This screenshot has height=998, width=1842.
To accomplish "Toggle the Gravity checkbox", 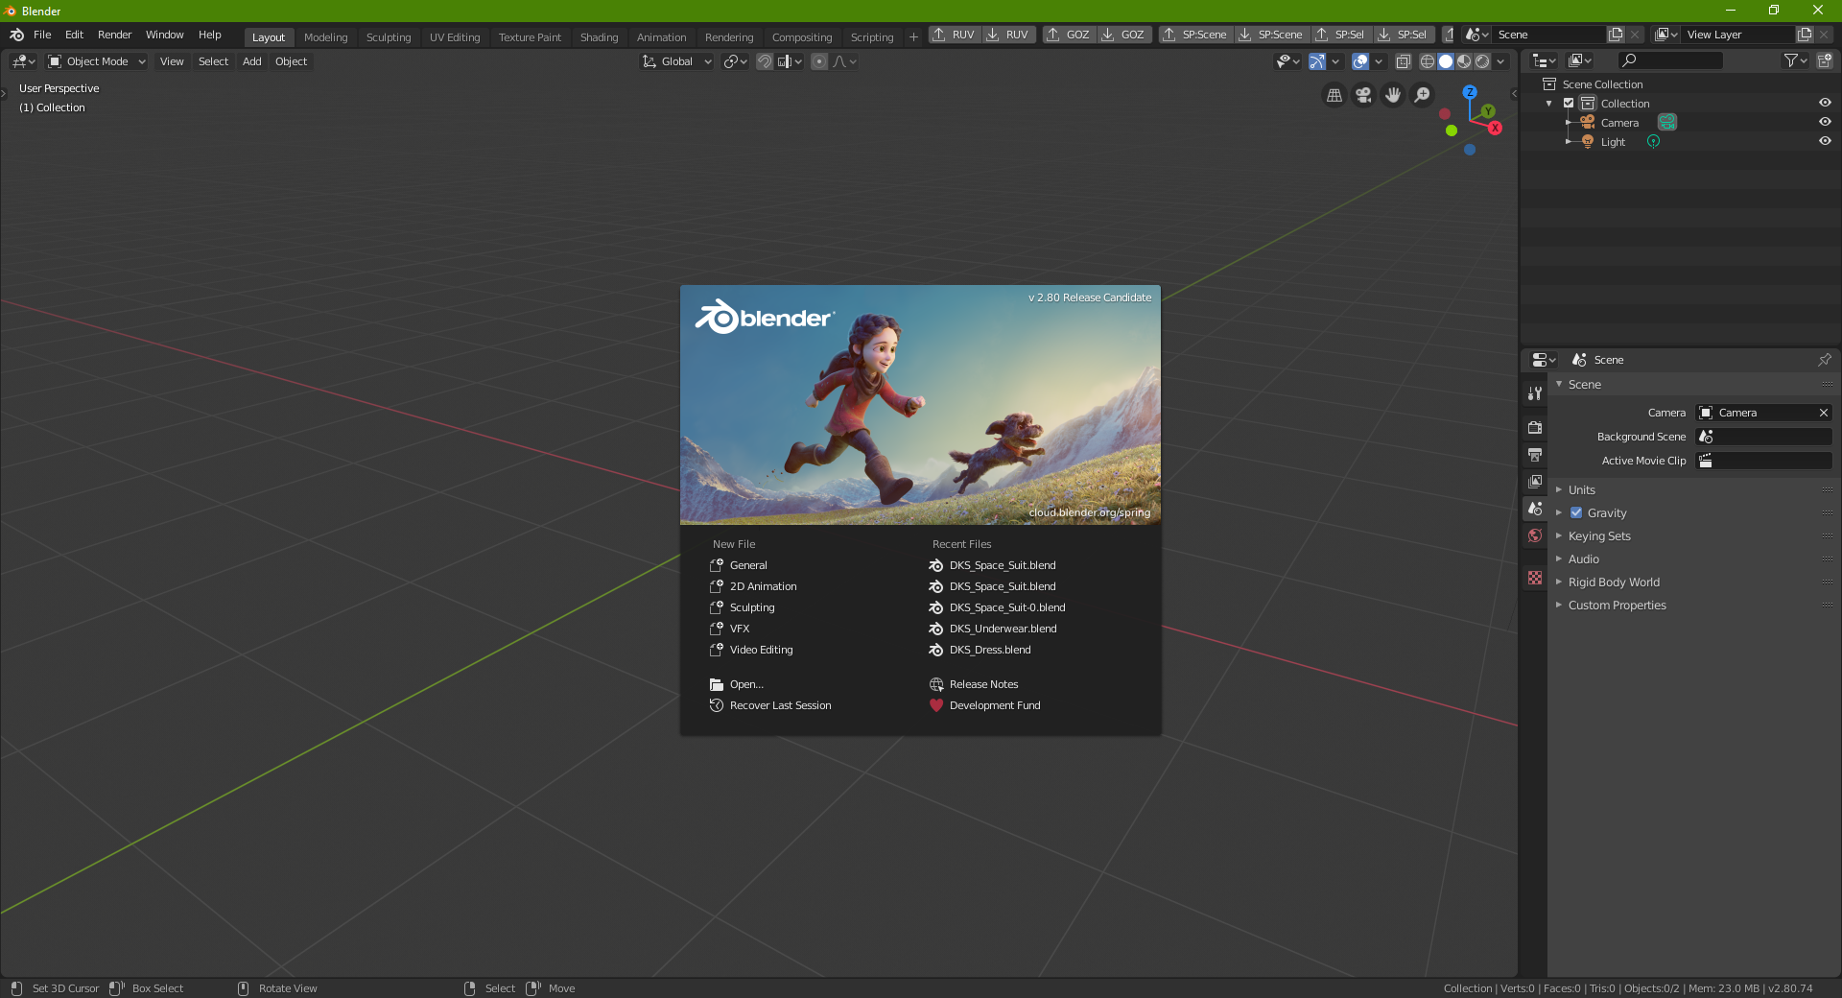I will coord(1576,512).
